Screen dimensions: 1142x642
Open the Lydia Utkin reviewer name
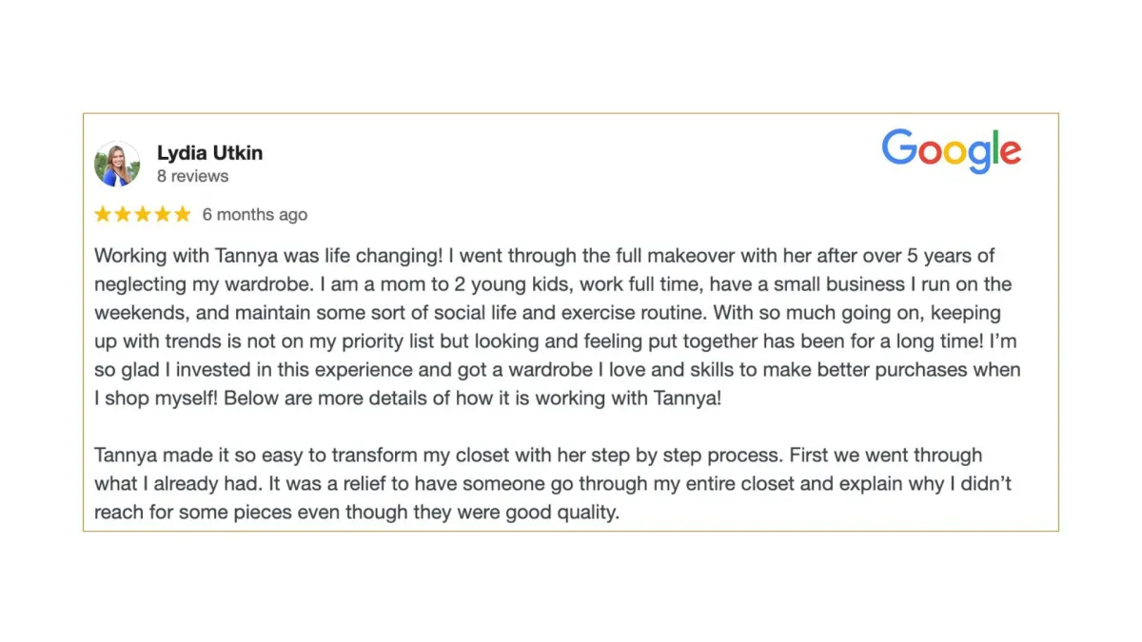coord(209,152)
